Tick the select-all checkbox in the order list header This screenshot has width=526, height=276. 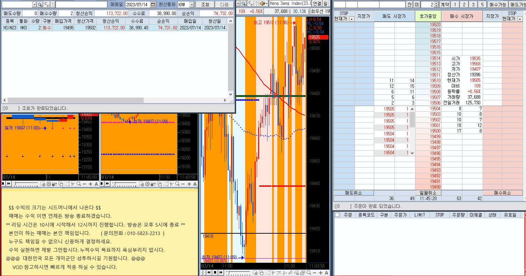pyautogui.click(x=337, y=215)
